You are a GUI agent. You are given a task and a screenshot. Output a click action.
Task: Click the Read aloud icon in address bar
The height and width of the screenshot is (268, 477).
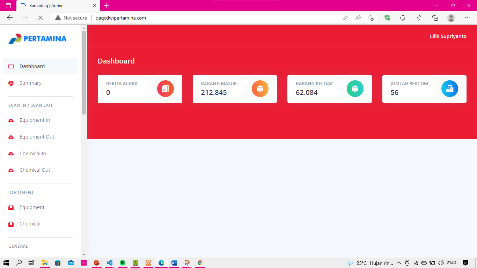click(x=358, y=18)
